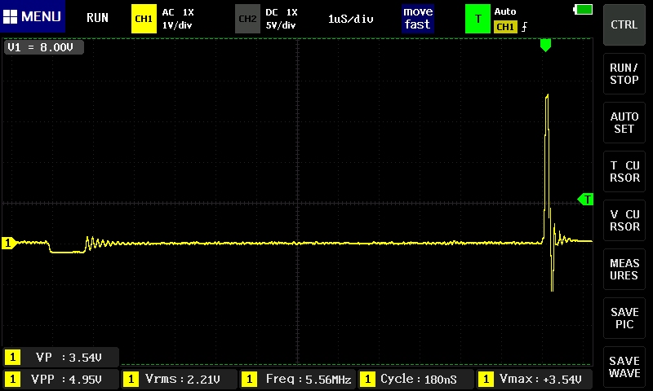Toggle the move fast speed option

[417, 18]
